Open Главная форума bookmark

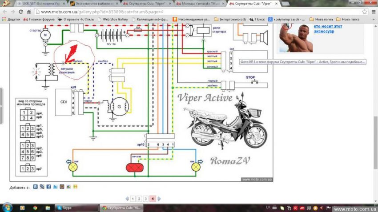pos(39,19)
